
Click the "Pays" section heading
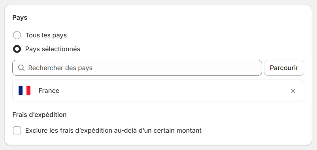point(20,17)
